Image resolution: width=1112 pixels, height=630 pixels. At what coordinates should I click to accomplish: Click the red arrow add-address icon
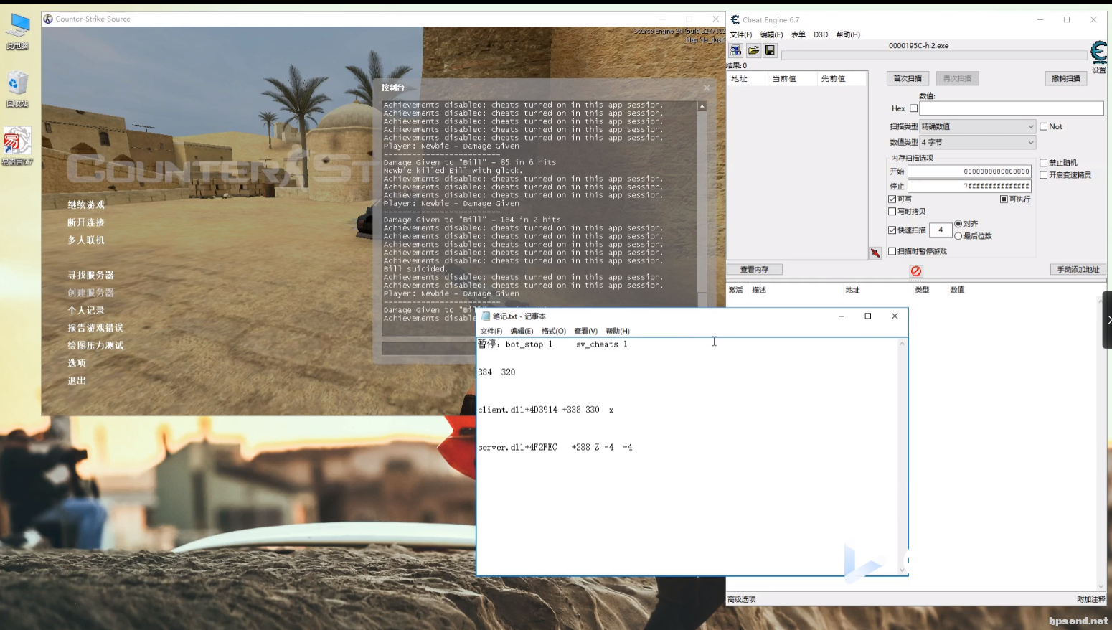(875, 253)
